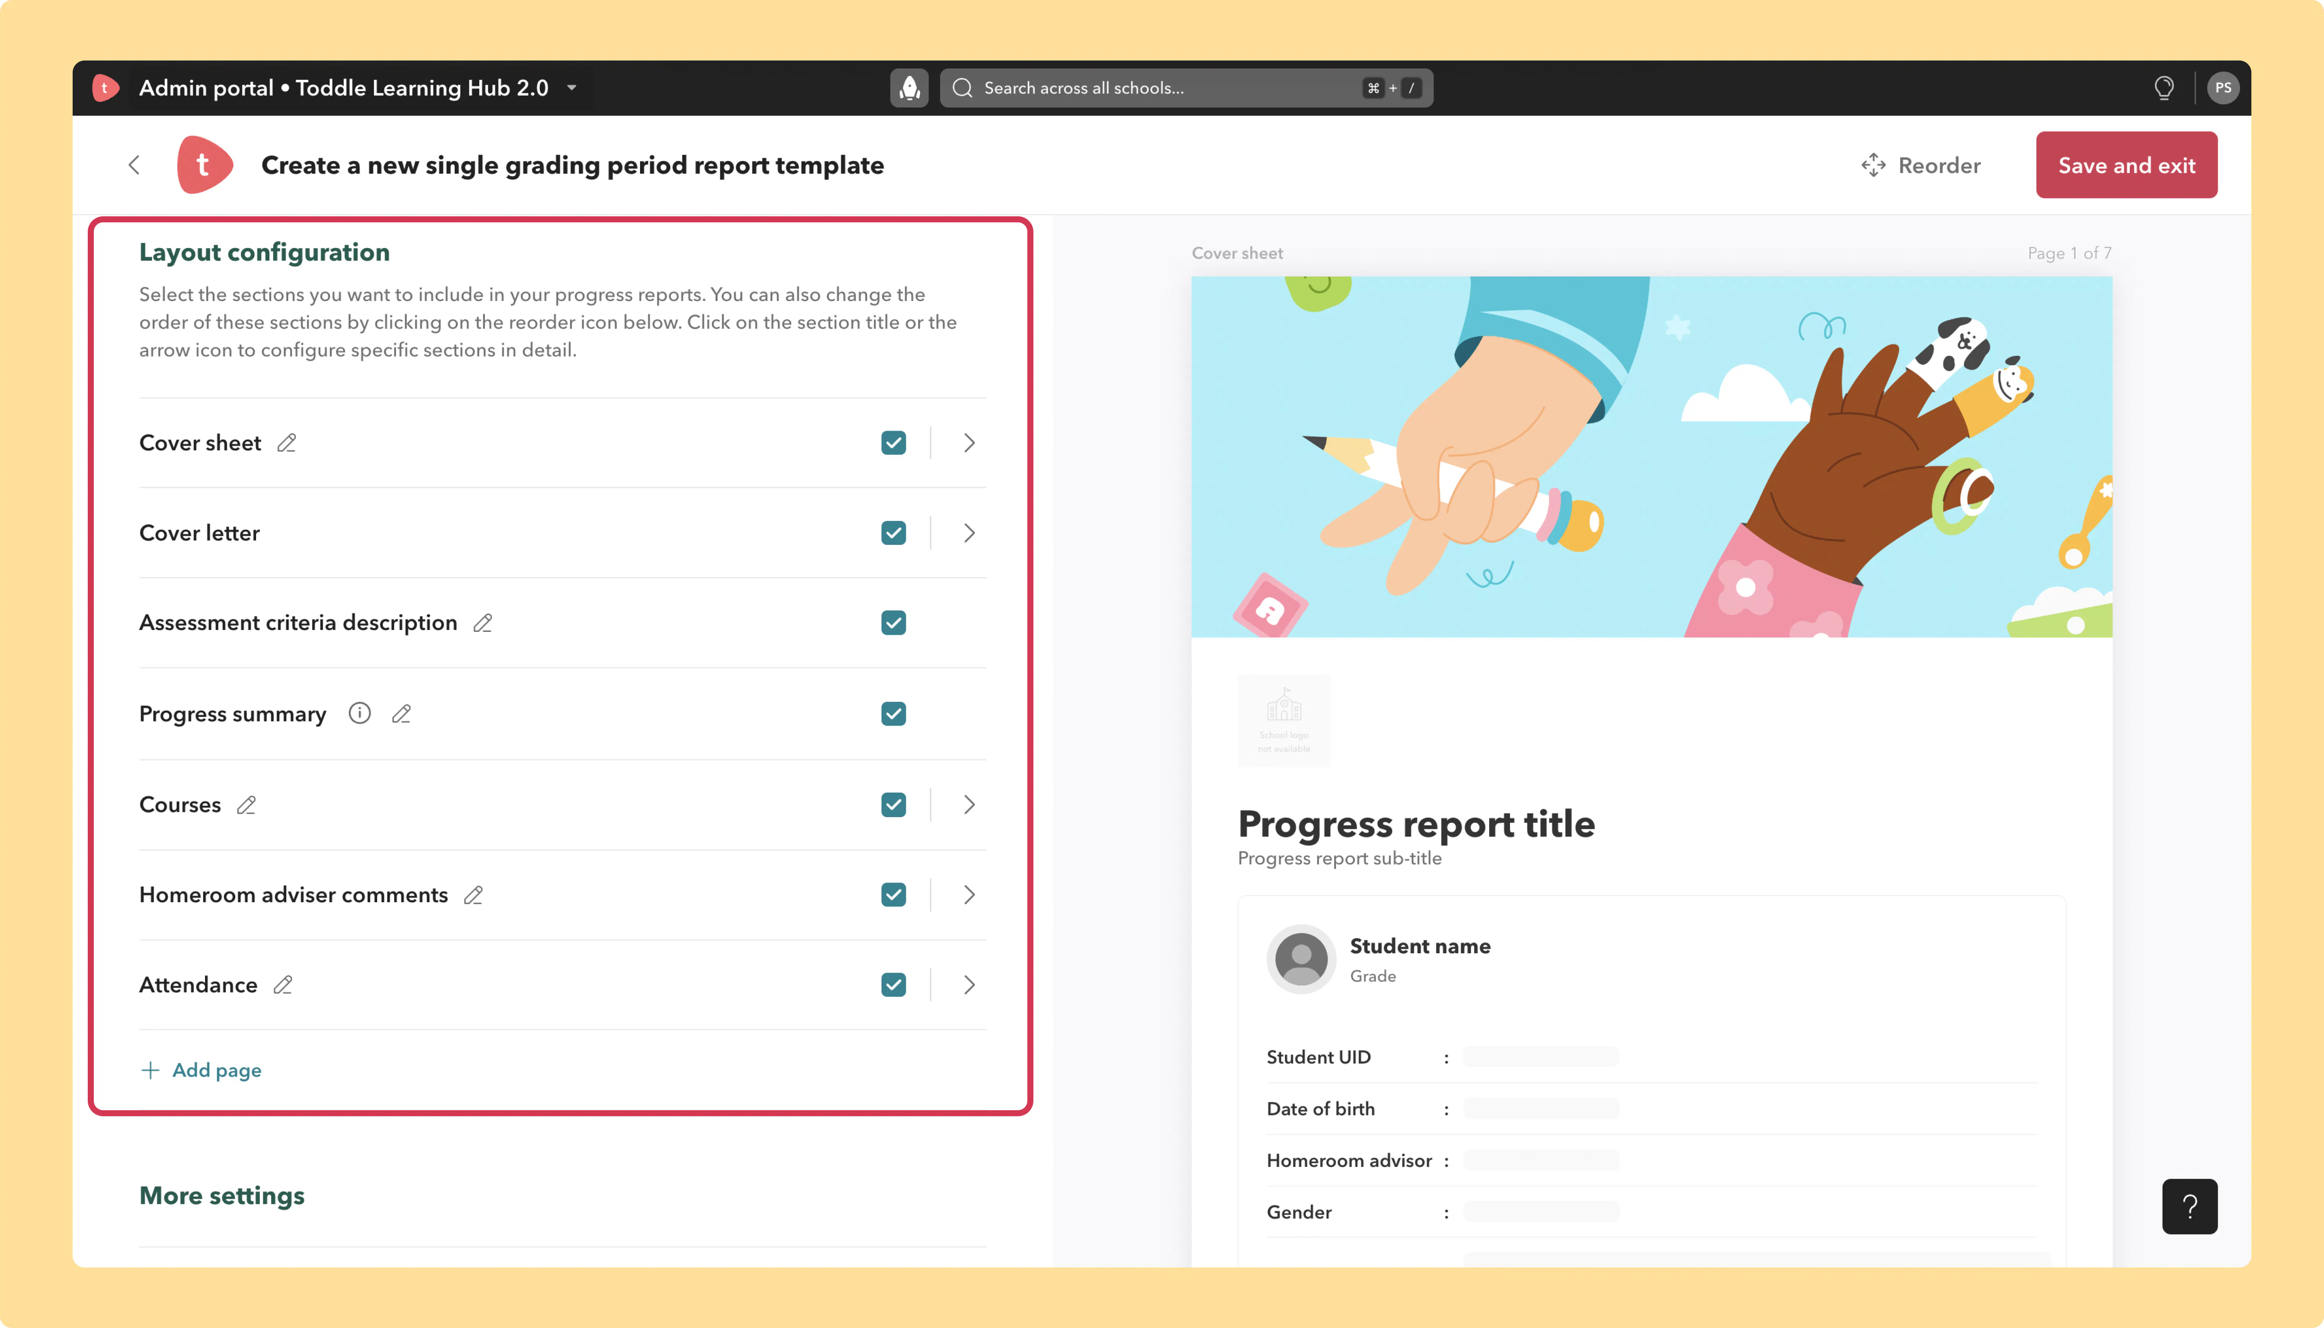2324x1328 pixels.
Task: Disable Homeroom adviser comments checkbox
Action: (894, 895)
